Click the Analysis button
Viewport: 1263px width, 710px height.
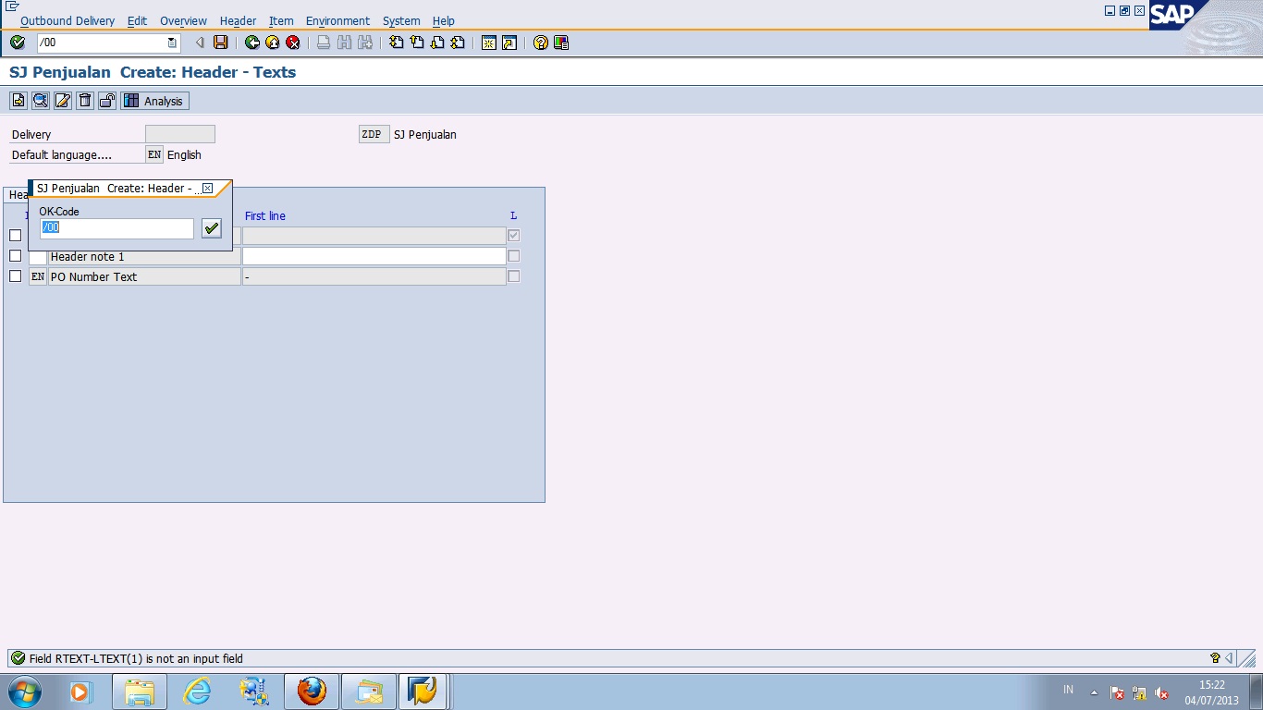pos(154,101)
